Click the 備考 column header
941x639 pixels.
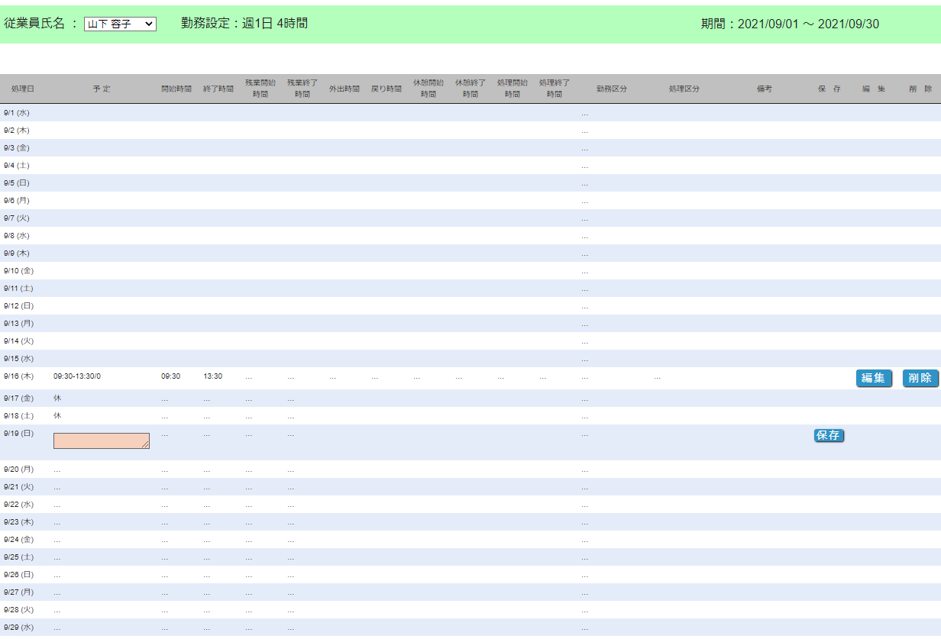point(765,89)
